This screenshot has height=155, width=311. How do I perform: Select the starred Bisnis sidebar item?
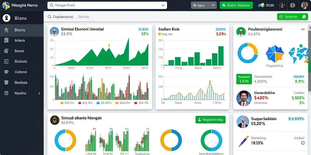click(22, 30)
